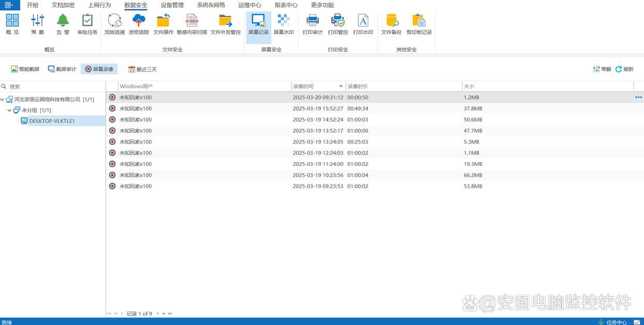Click the 刷新 refresh button
Screen dimensions: 644x325
point(624,69)
